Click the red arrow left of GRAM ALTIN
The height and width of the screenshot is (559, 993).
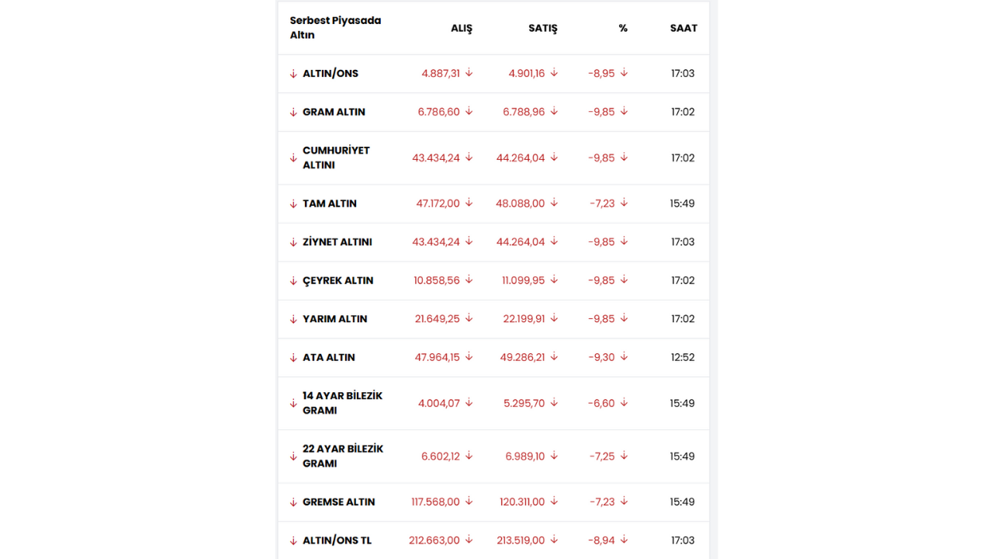coord(293,112)
